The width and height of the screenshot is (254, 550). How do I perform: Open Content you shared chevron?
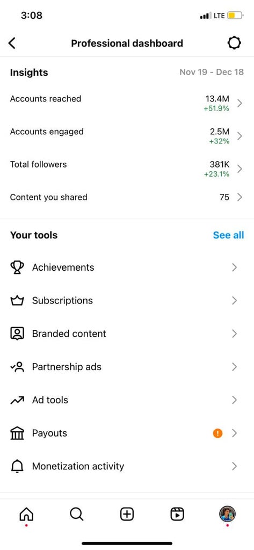point(240,198)
